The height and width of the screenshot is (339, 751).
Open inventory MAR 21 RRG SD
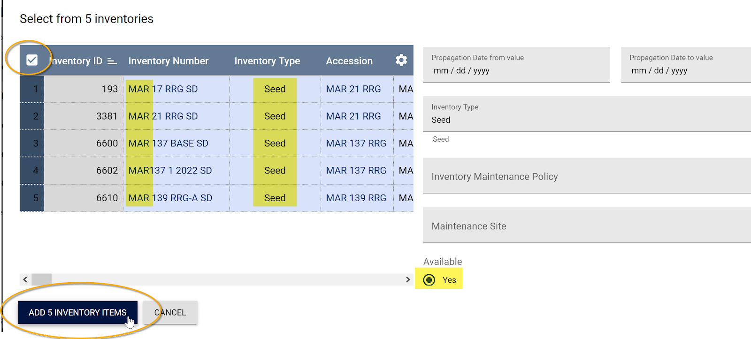tap(163, 116)
